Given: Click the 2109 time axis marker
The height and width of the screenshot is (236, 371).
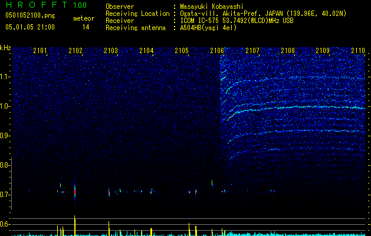Looking at the screenshot, I should [323, 50].
